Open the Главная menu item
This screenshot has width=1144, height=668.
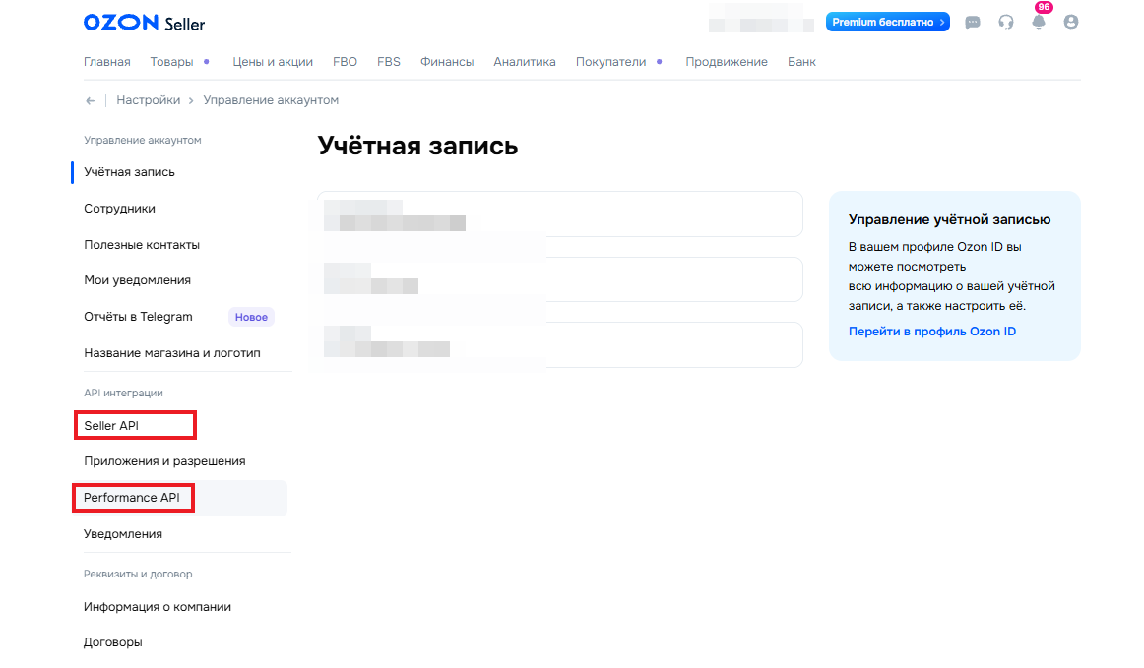tap(106, 62)
